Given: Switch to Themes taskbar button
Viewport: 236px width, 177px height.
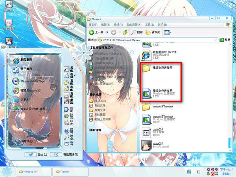Looking at the screenshot, I should pos(70,171).
